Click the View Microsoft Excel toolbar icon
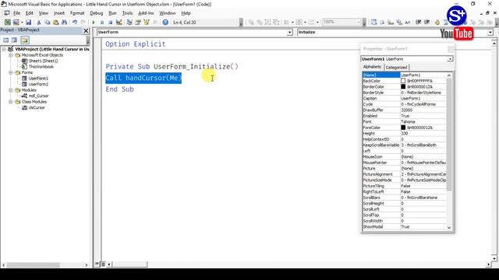This screenshot has width=499, height=280. pos(7,23)
